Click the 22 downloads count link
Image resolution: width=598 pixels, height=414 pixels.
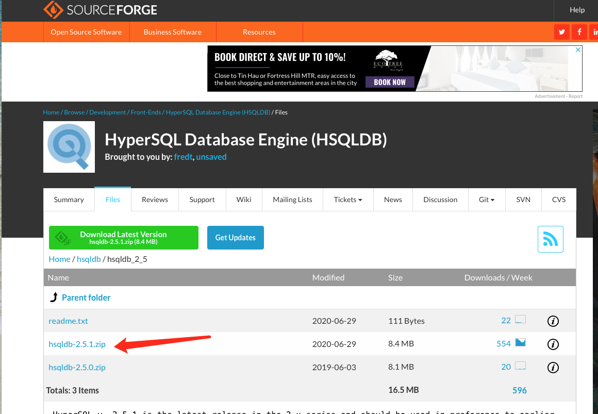tap(506, 321)
